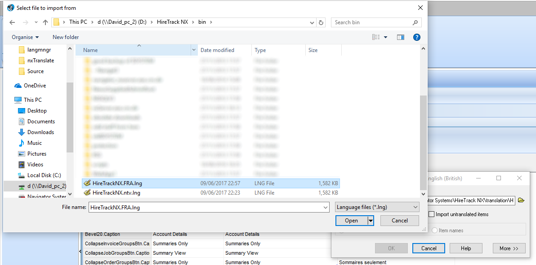Screen dimensions: 536x265
Task: Click the search magnifier in the Search bin box
Action: [415, 22]
